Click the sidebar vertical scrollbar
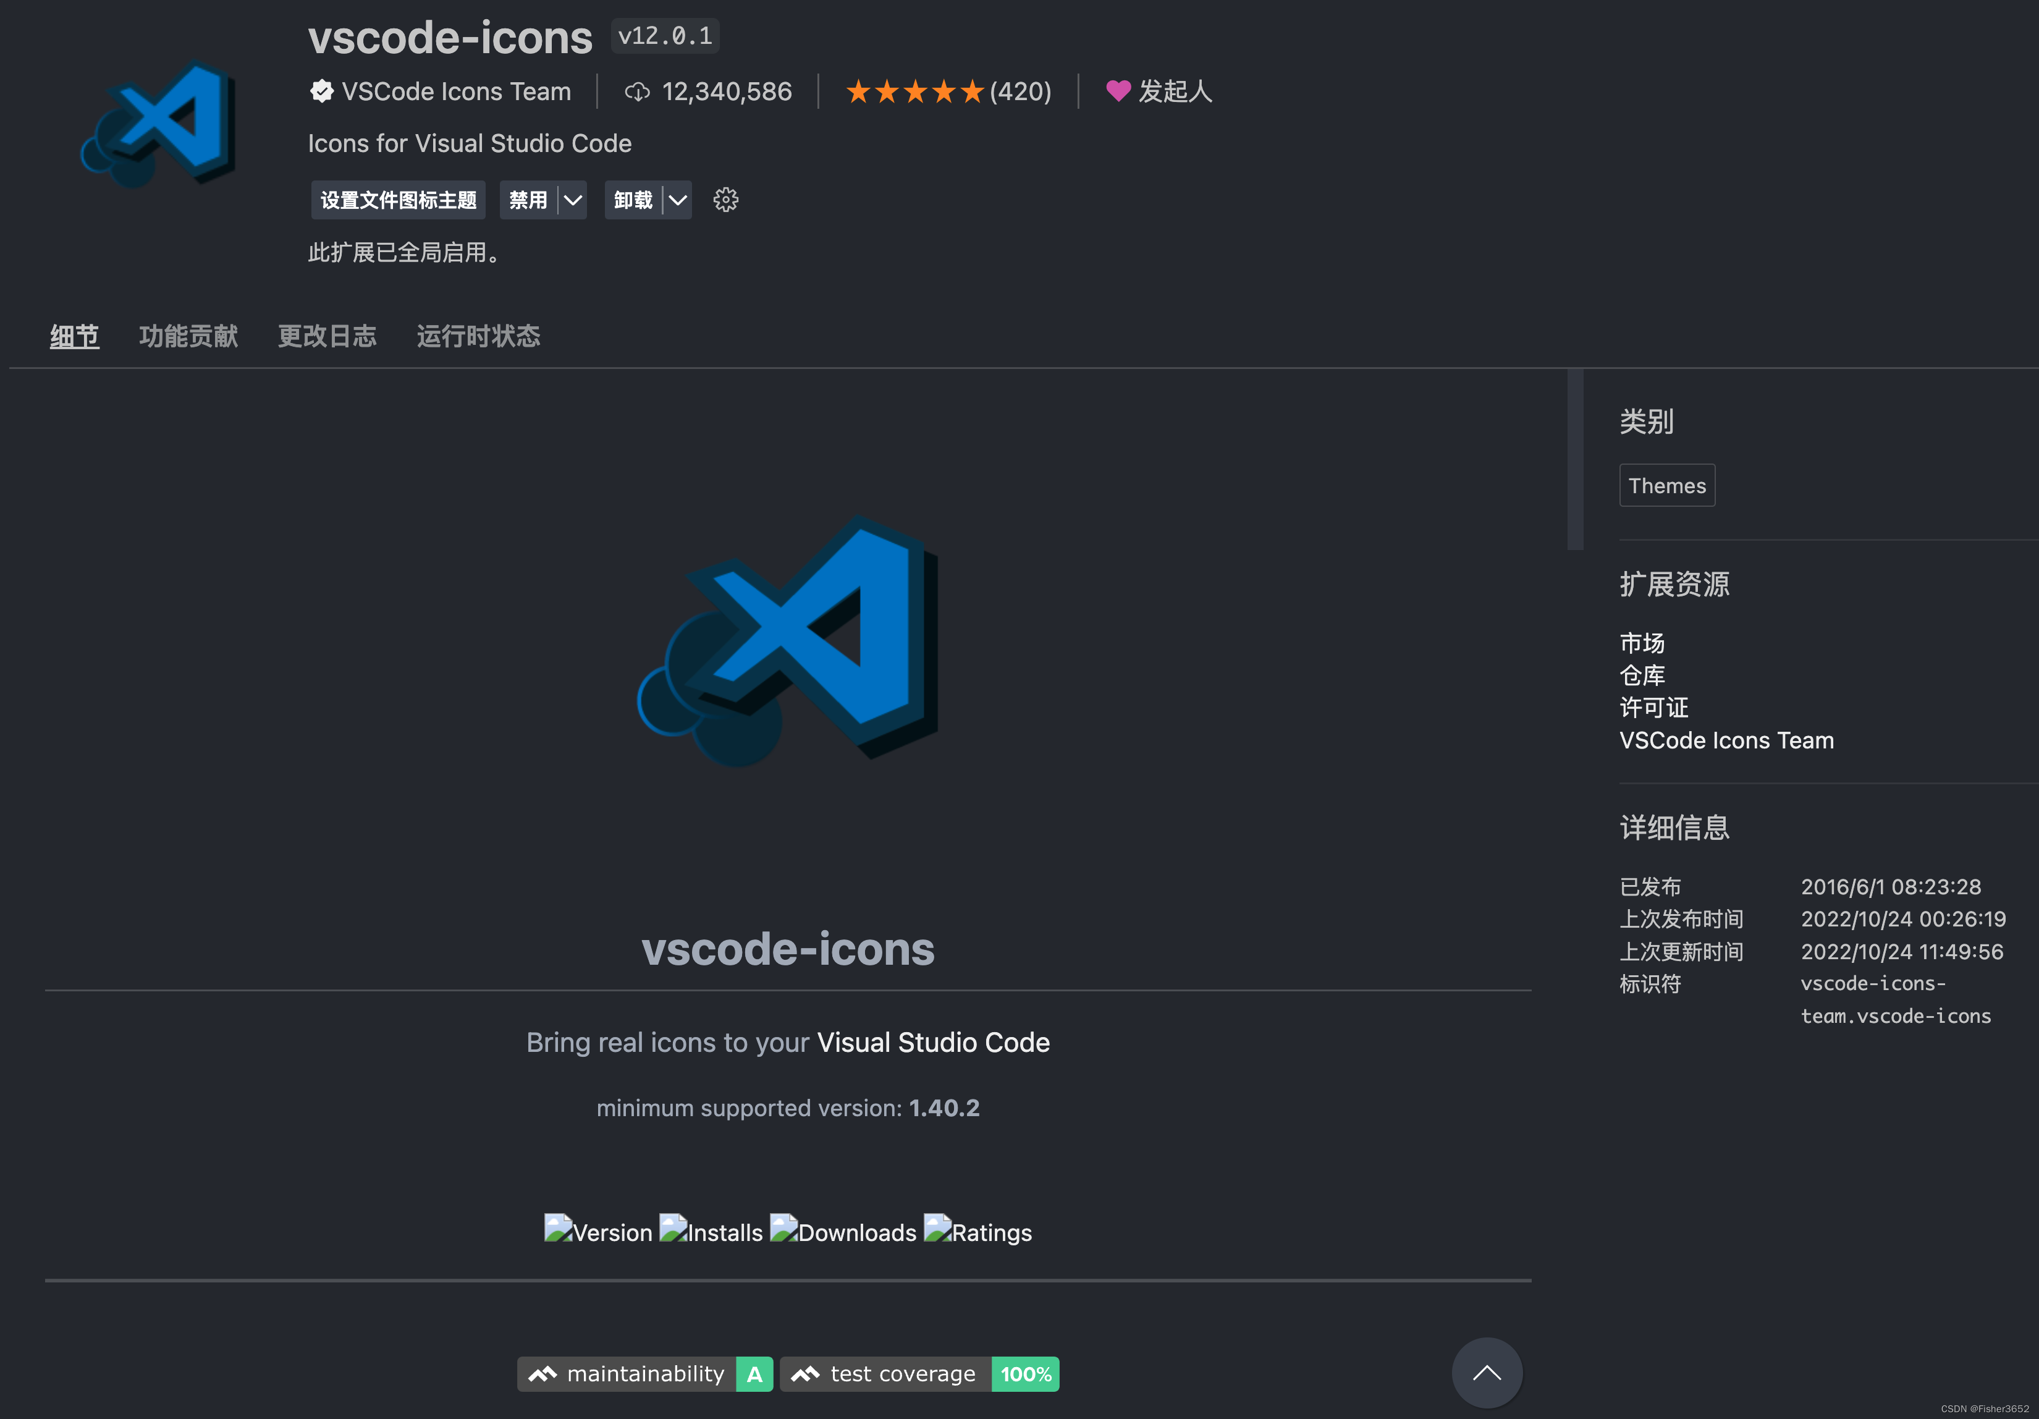Screen dimensions: 2039x1419 coord(1576,460)
